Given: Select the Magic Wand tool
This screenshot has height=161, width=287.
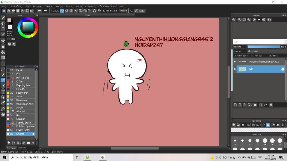Looking at the screenshot, I should click(x=3, y=75).
